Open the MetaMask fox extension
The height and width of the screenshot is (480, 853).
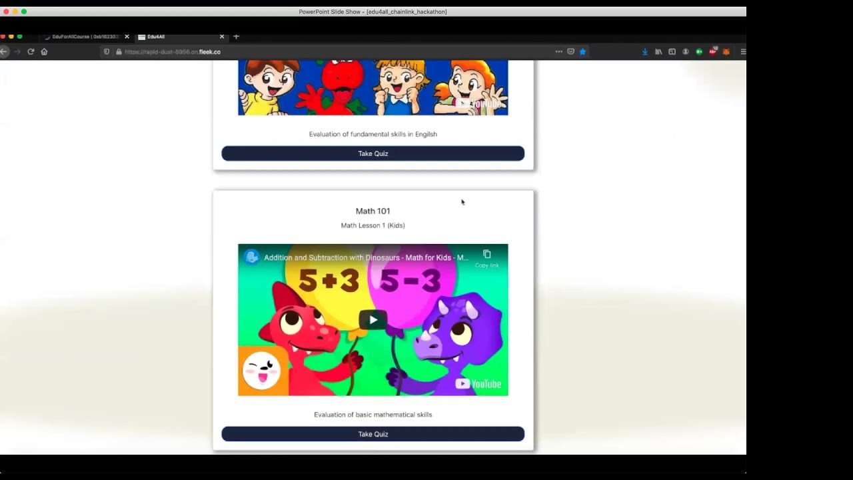[726, 51]
